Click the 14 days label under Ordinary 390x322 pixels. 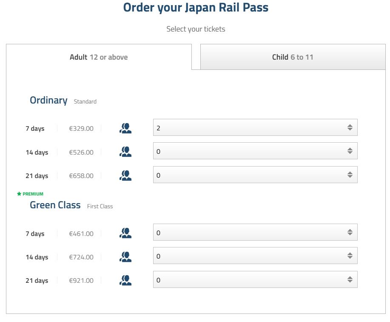point(37,152)
